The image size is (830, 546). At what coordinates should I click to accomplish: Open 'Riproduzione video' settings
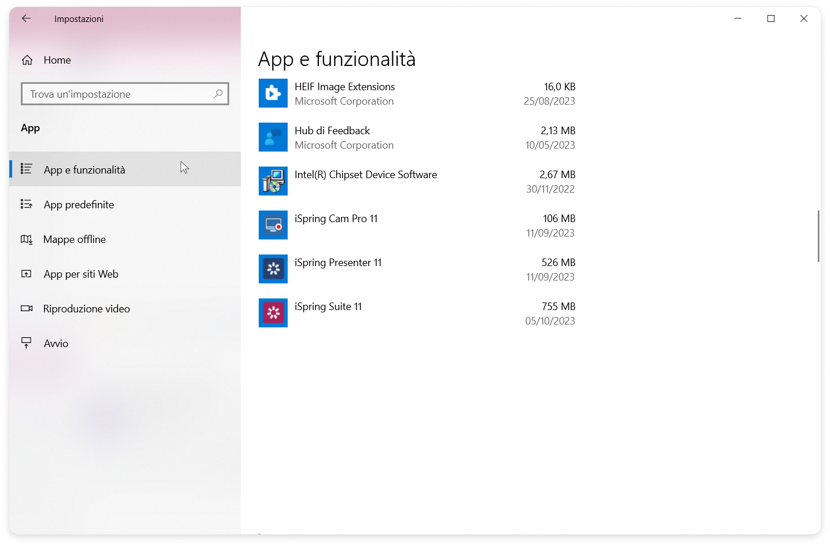[x=125, y=308]
